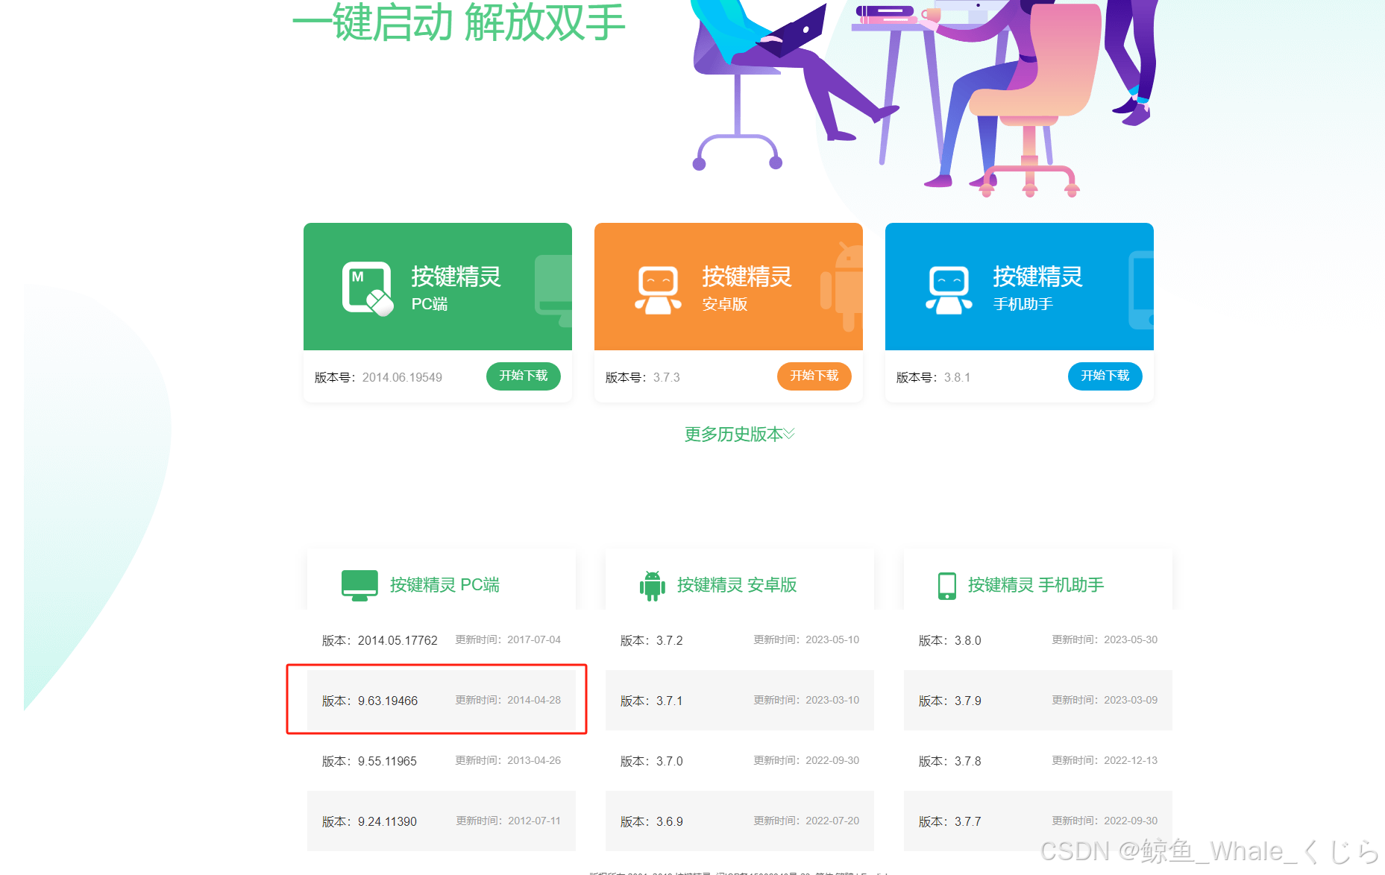
Task: Select Android version 3.7.0 row
Action: click(740, 761)
